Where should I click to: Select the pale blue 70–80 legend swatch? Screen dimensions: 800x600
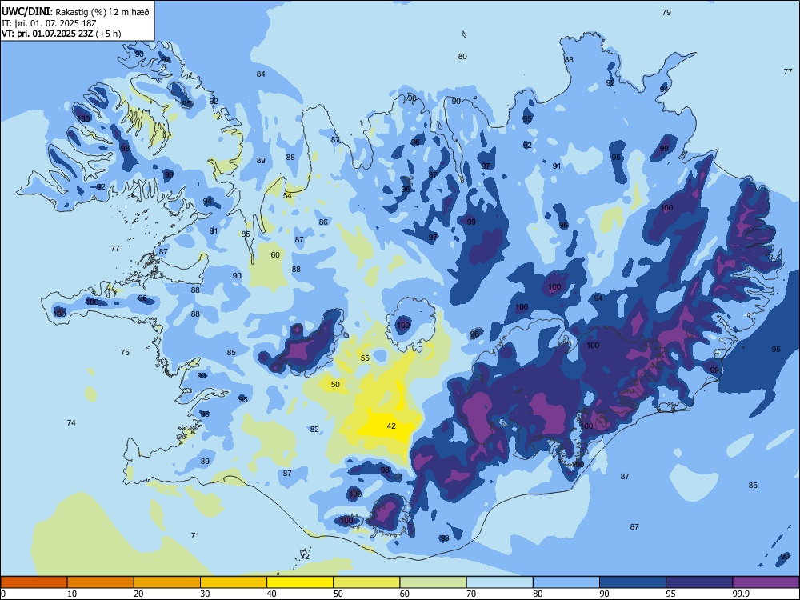499,582
